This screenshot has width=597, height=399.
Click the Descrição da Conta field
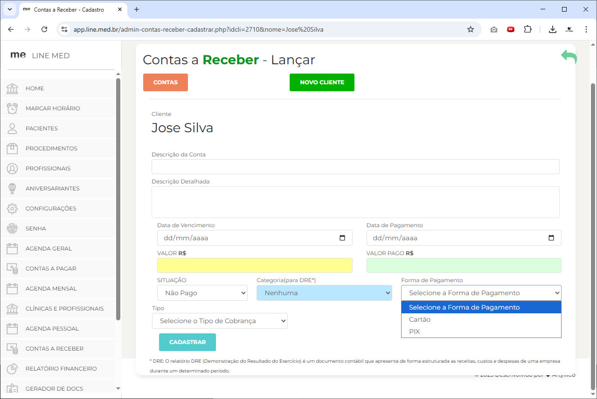coord(355,167)
